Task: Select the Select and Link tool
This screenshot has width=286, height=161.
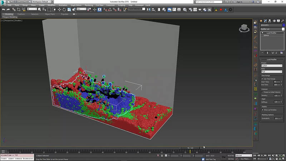Action: pyautogui.click(x=14, y=10)
